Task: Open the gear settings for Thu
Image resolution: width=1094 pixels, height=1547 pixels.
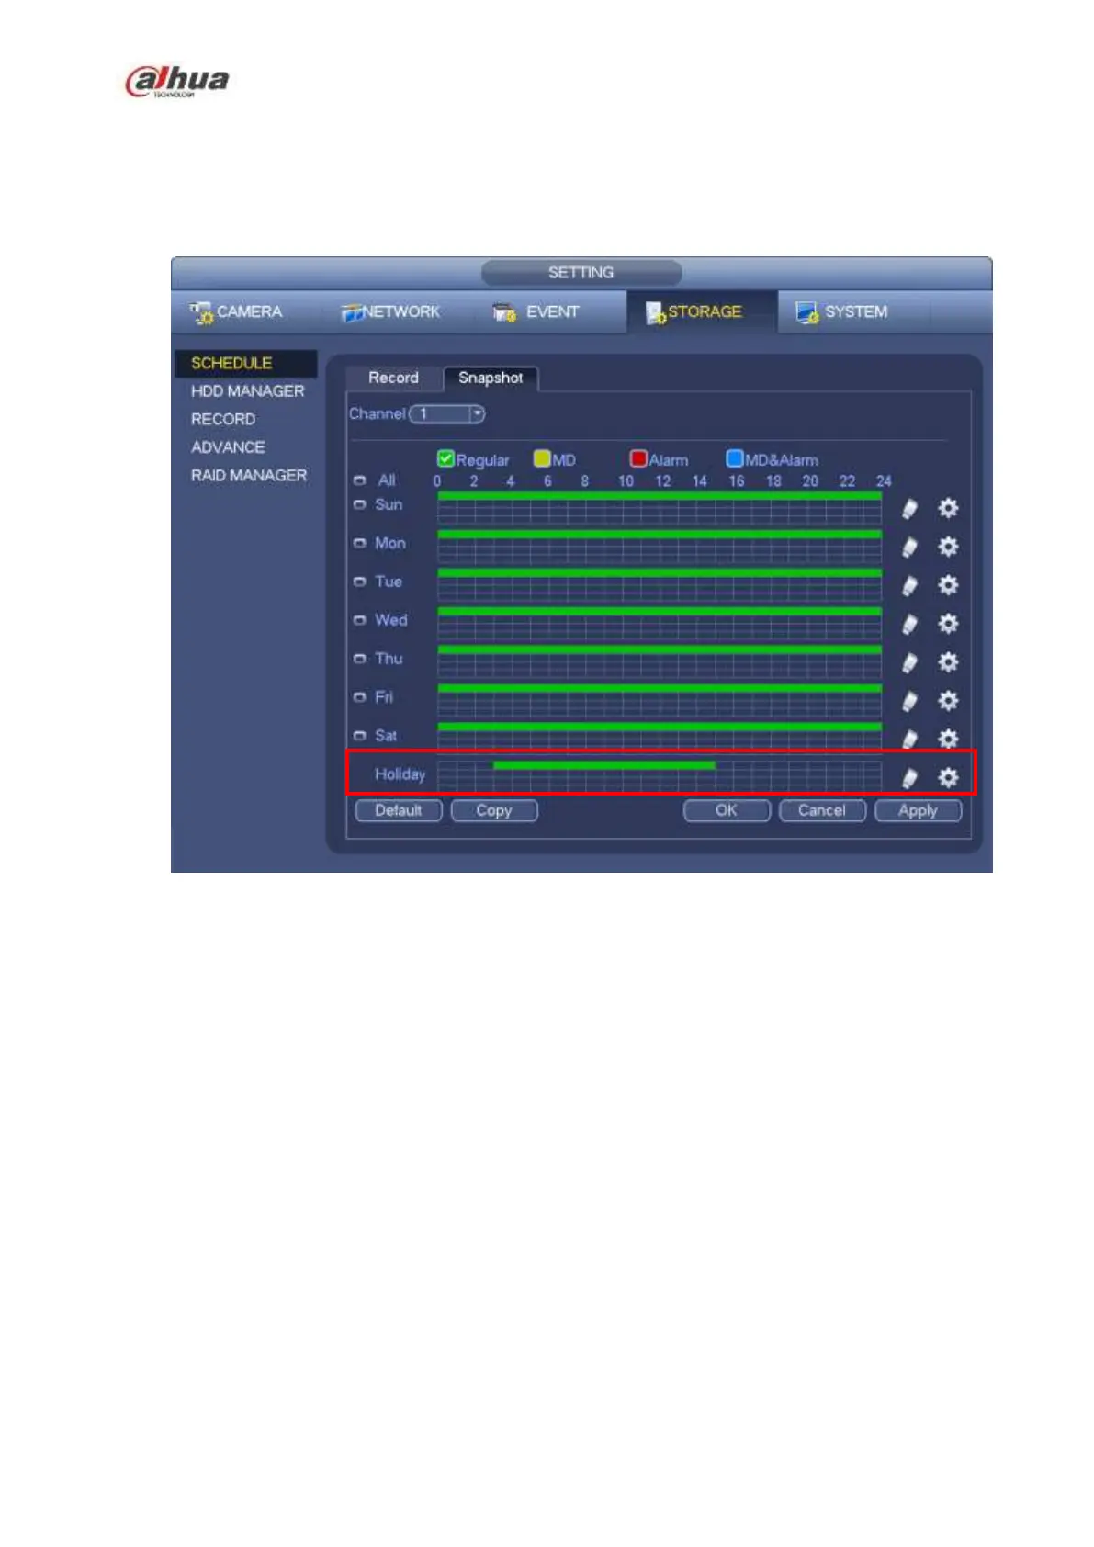Action: (x=948, y=662)
